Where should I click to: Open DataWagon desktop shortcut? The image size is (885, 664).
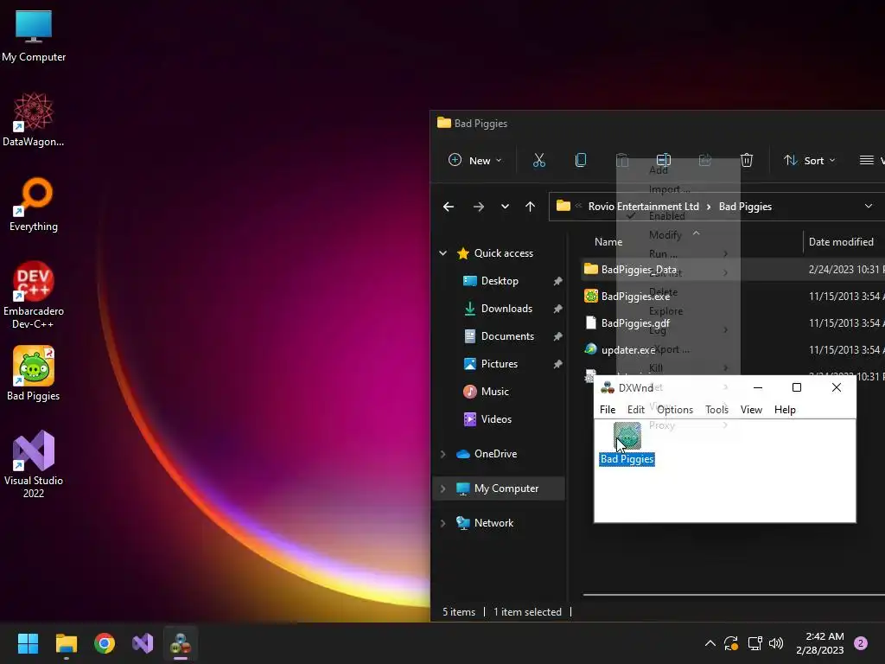34,119
